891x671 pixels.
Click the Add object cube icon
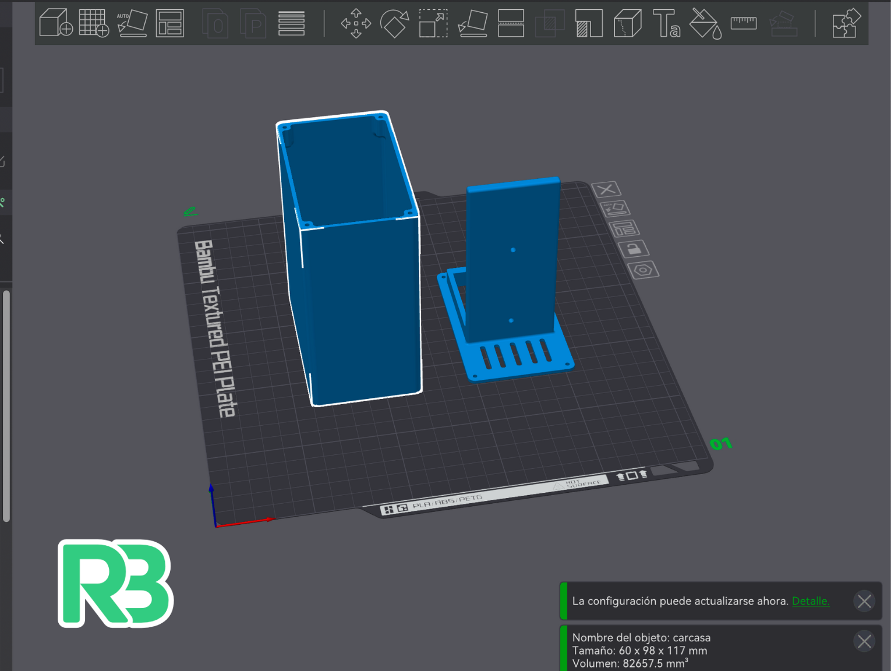coord(56,23)
